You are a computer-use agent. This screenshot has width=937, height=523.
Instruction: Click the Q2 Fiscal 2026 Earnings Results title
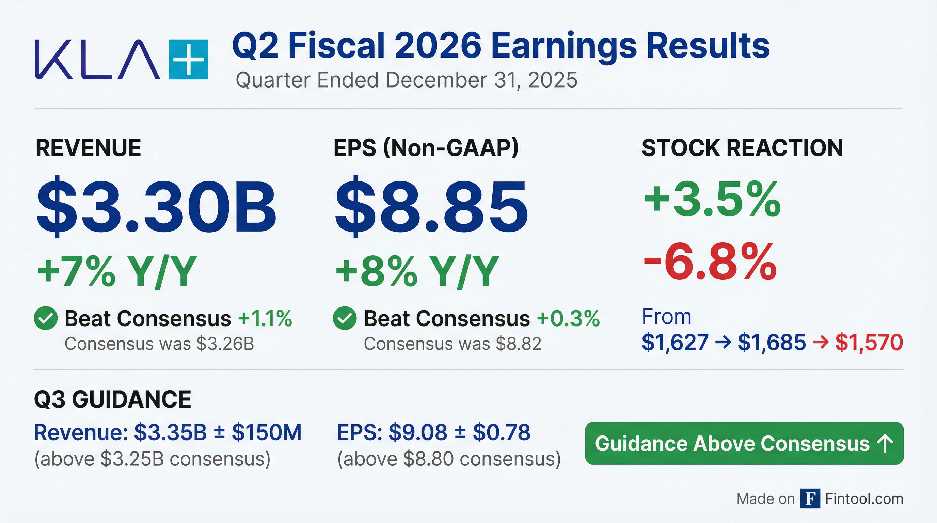click(501, 47)
